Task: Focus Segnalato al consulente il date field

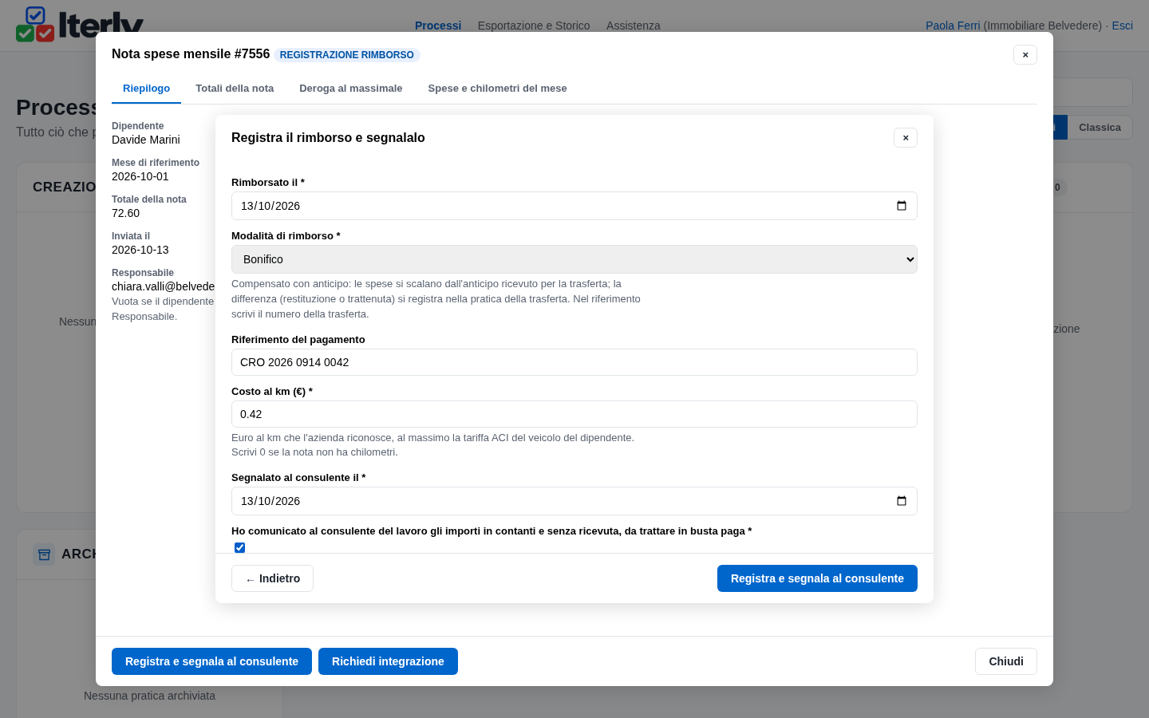Action: coord(574,501)
